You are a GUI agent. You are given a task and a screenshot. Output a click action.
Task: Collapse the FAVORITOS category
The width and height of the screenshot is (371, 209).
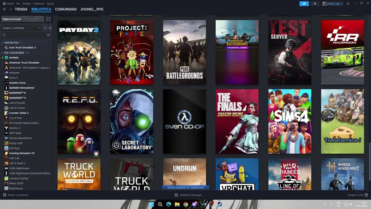pyautogui.click(x=3, y=43)
